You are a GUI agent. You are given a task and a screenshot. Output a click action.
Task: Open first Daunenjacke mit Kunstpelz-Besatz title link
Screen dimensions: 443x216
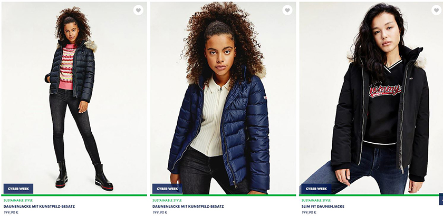(x=39, y=207)
